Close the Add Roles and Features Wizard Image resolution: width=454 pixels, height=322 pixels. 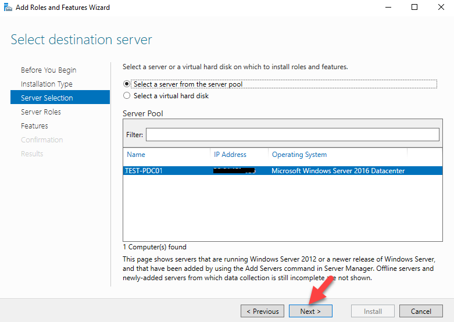point(441,7)
